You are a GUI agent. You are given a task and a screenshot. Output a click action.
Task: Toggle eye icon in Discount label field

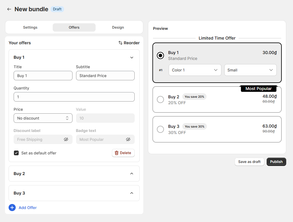(x=66, y=139)
